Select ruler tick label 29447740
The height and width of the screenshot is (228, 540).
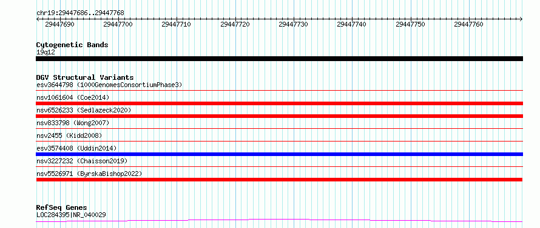point(352,24)
